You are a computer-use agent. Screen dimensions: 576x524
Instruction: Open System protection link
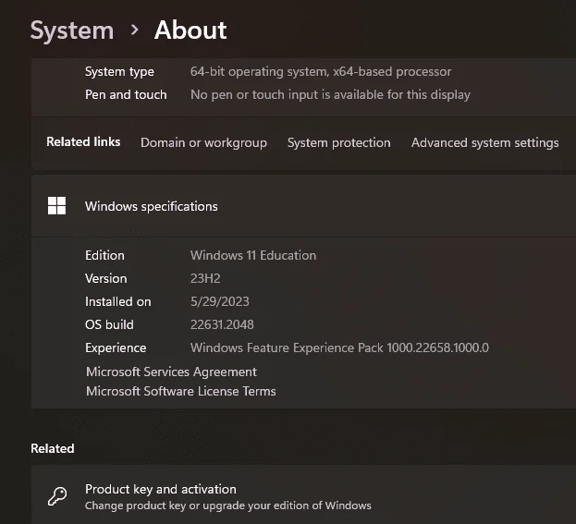click(338, 142)
